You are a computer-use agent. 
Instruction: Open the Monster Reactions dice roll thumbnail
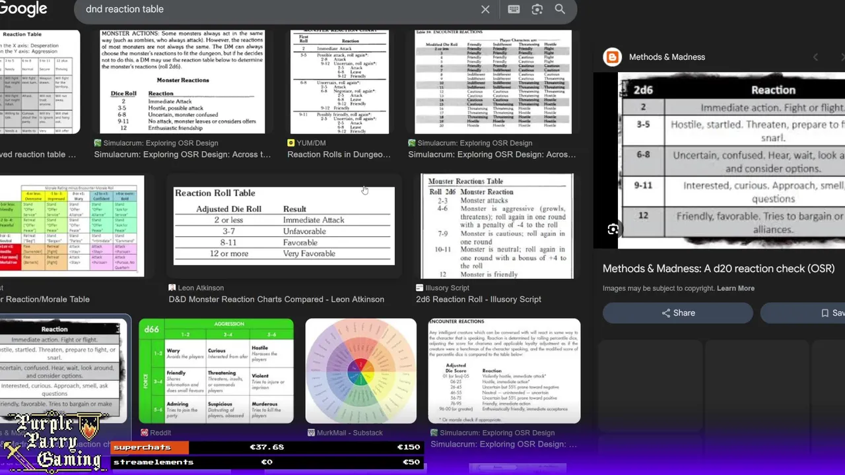pyautogui.click(x=182, y=82)
